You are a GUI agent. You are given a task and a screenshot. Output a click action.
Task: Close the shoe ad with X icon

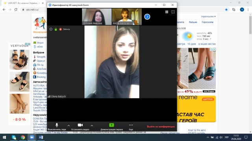214,50
